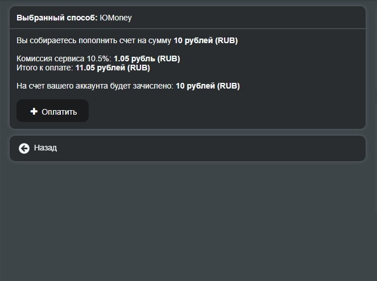377x281 pixels.
Task: Click the На счет вашего аккаунта text
Action: click(x=62, y=86)
